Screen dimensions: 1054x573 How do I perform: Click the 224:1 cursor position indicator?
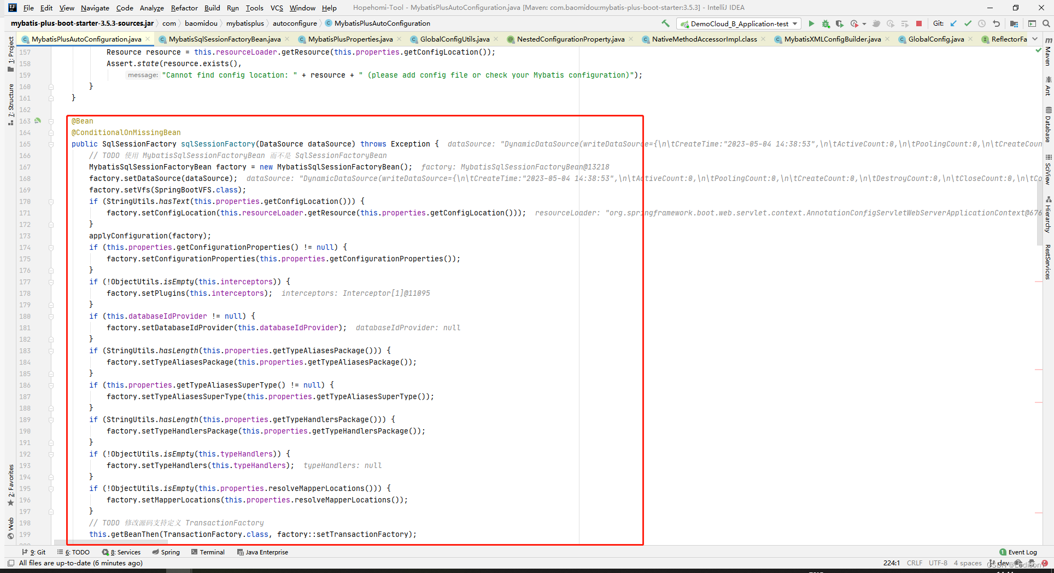[891, 563]
